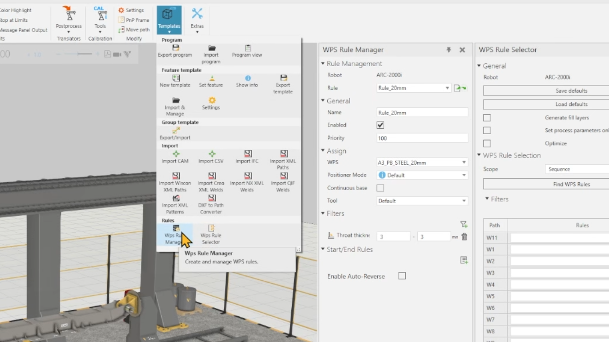Pin the WPS Rule Manager panel
The image size is (609, 342).
click(x=449, y=50)
